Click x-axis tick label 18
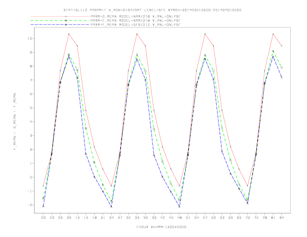307x237 pixels. (94, 218)
